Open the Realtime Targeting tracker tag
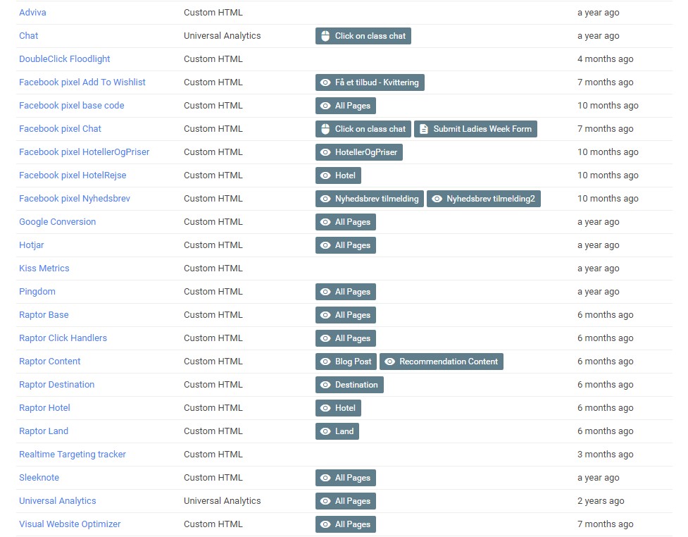 (x=72, y=455)
